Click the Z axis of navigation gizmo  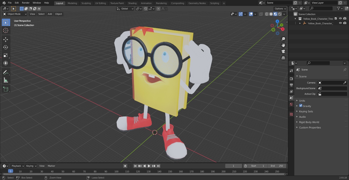277,21
